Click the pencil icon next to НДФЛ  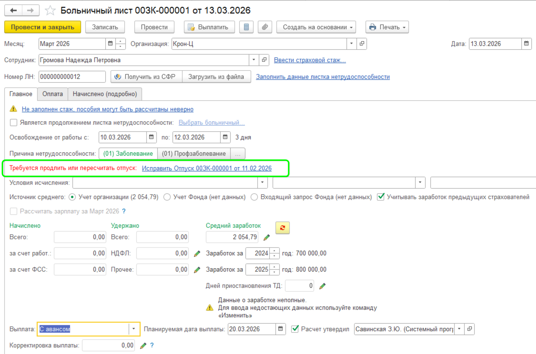[x=197, y=253]
